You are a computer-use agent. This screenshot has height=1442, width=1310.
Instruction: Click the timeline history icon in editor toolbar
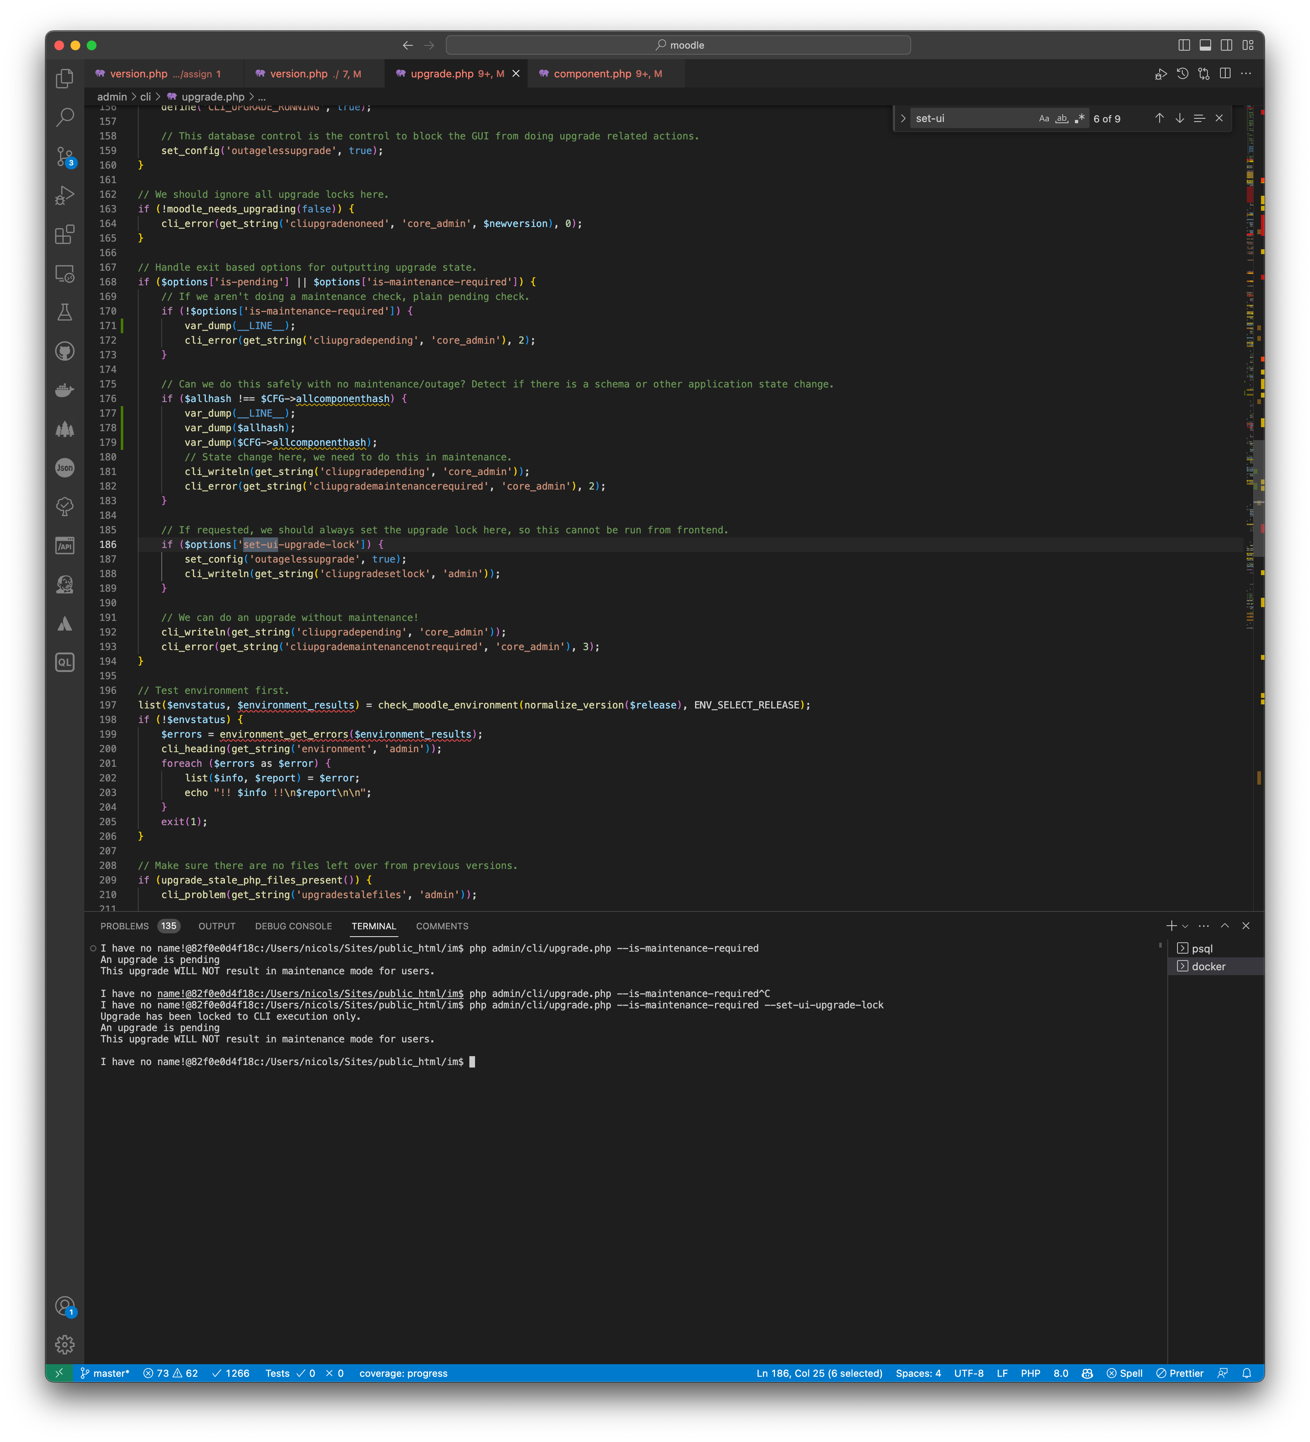(1183, 74)
